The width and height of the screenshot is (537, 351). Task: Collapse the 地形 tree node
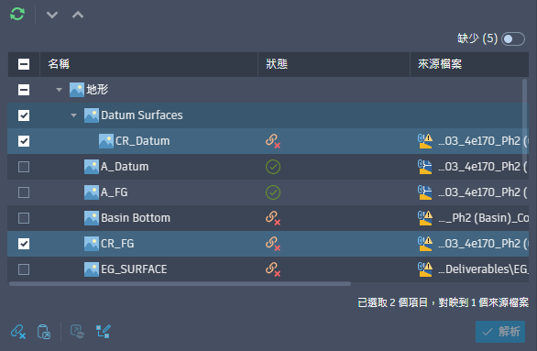(59, 90)
